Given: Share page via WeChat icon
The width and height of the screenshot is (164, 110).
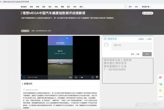Looking at the screenshot, I should click(x=160, y=84).
